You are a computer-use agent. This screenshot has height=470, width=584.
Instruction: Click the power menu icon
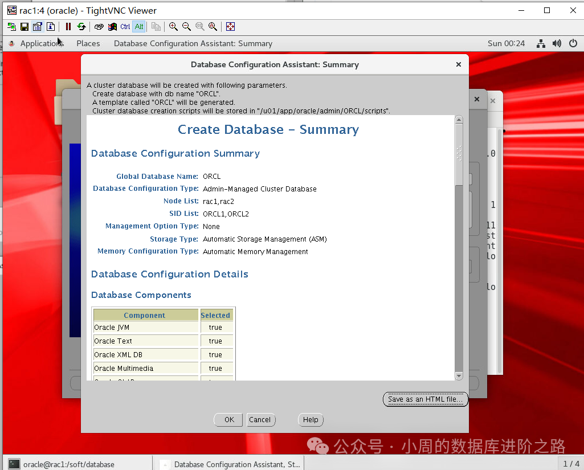[x=573, y=43]
